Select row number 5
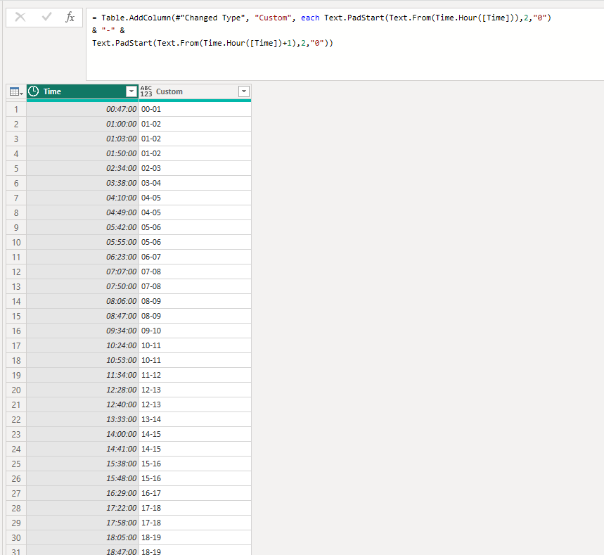Viewport: 604px width, 555px height. (x=16, y=168)
